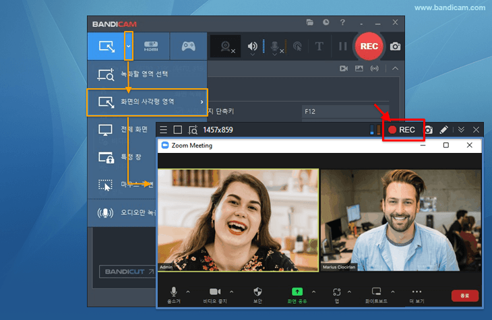
Task: Open drawing pencil tool on recording bar
Action: [443, 130]
